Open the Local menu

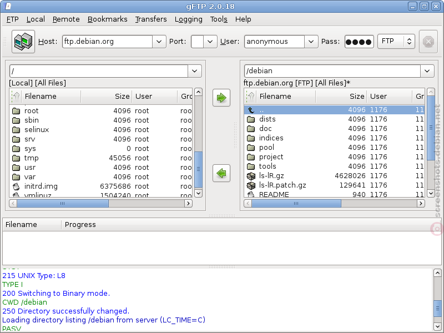(36, 19)
